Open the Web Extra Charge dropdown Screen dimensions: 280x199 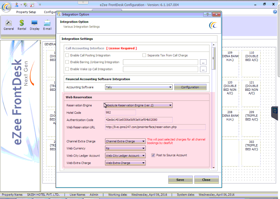tap(125, 163)
